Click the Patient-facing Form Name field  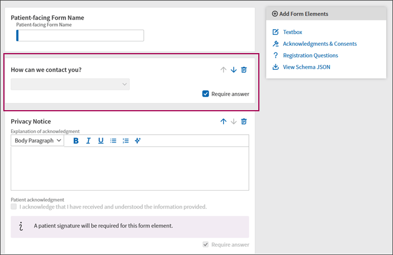coord(80,35)
